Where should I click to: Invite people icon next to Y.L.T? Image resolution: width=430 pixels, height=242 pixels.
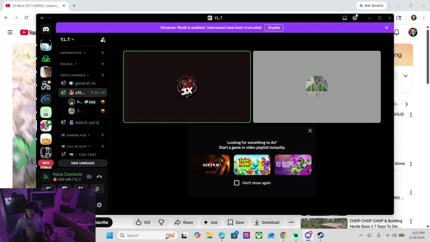[103, 40]
